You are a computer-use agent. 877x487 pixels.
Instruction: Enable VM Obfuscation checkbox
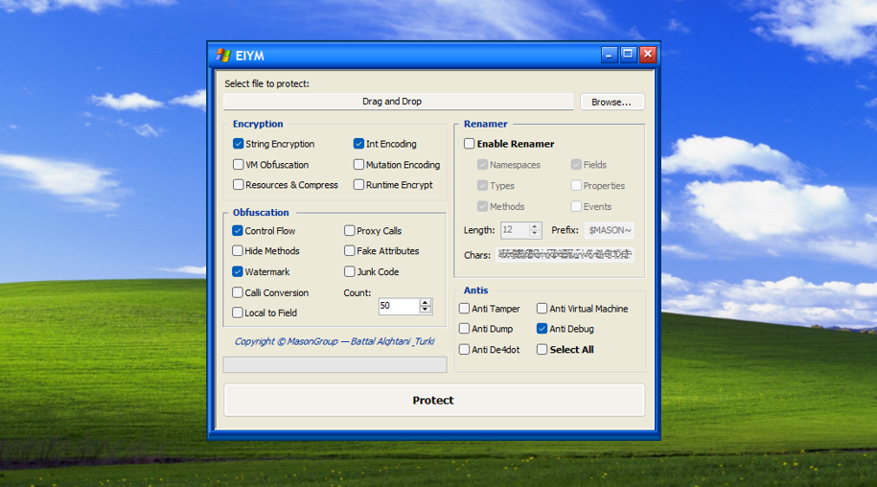[239, 164]
